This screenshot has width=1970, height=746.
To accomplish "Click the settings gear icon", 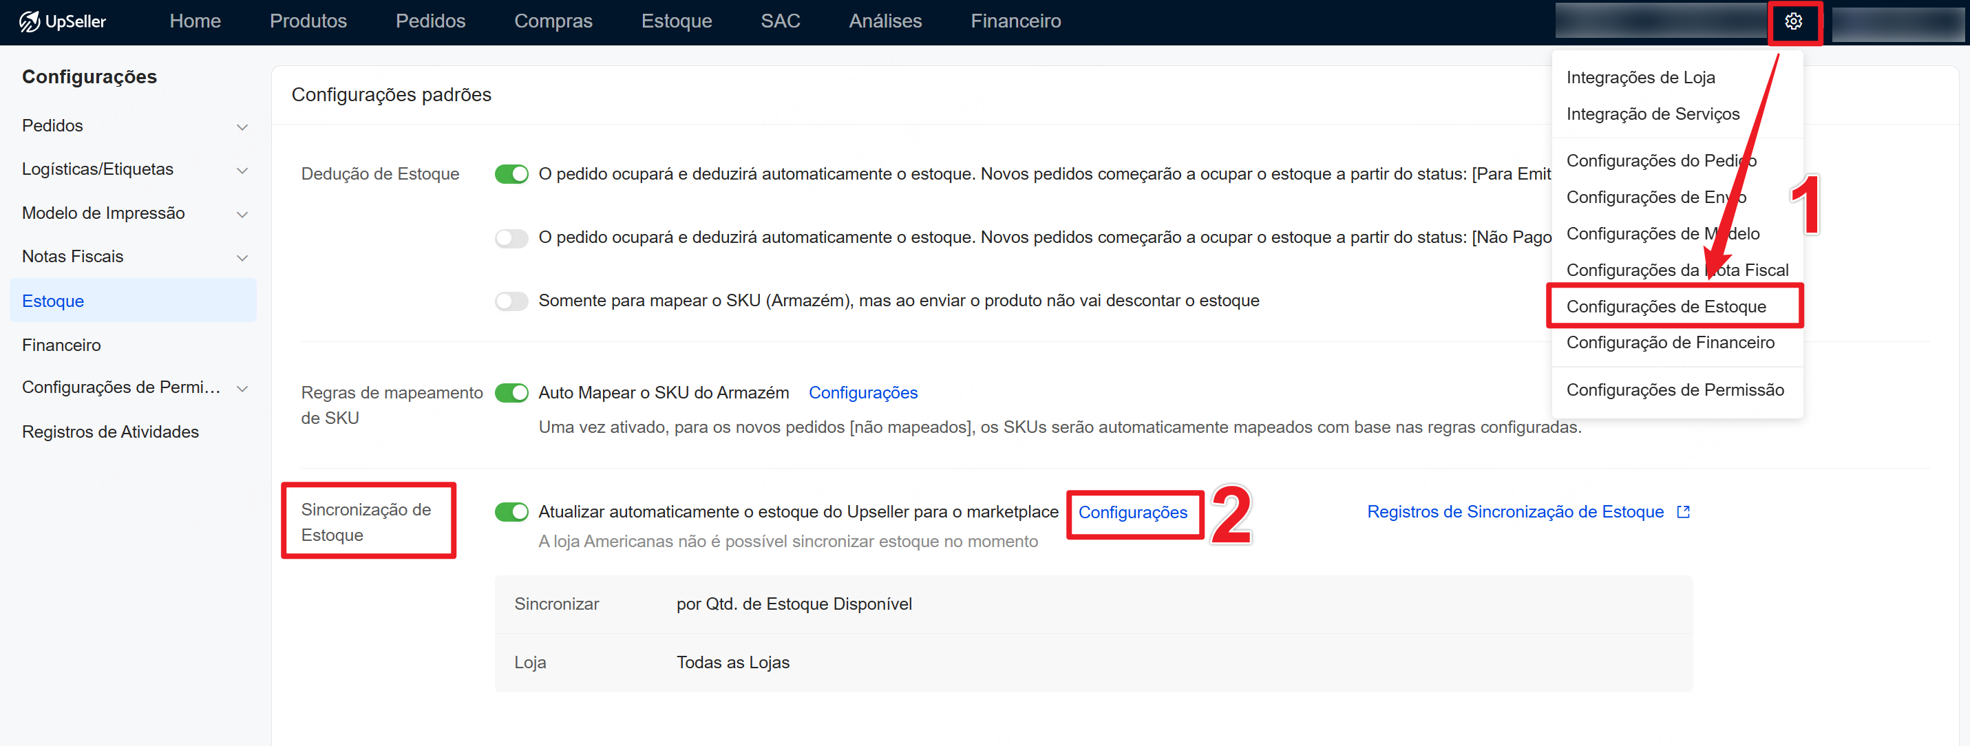I will click(1793, 21).
